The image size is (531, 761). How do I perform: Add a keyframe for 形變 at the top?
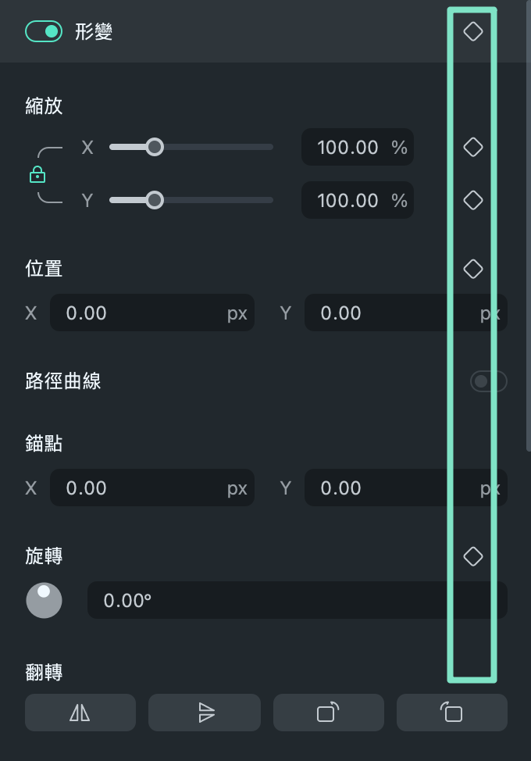point(472,32)
